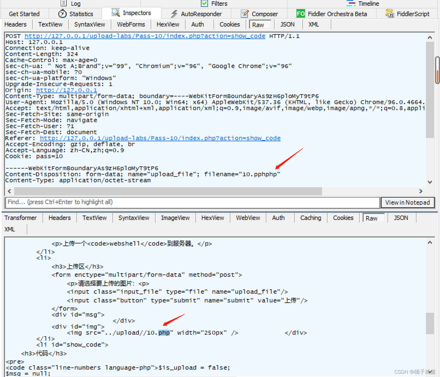Toggle the Filters checkbox icon
Image resolution: width=440 pixels, height=377 pixels.
204,3
